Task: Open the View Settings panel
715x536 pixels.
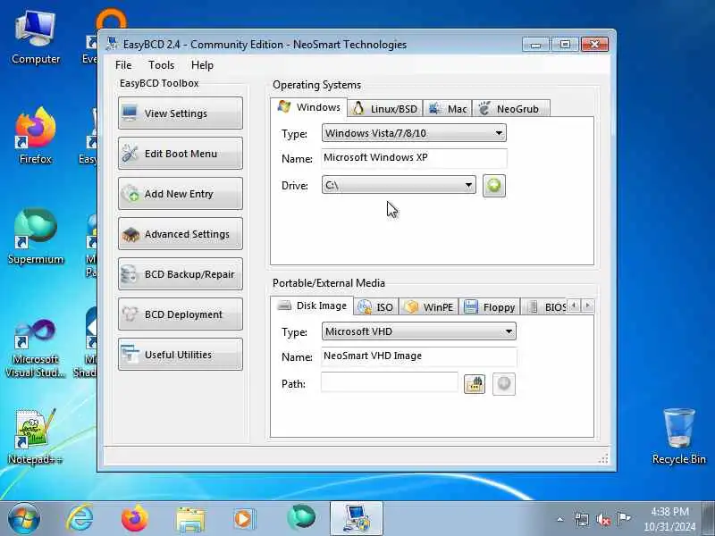Action: (181, 113)
